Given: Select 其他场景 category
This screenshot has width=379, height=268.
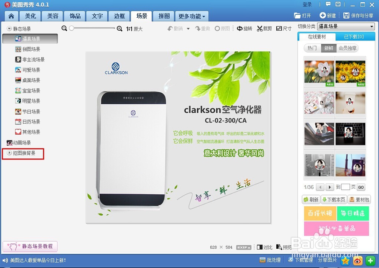Looking at the screenshot, I should point(28,132).
